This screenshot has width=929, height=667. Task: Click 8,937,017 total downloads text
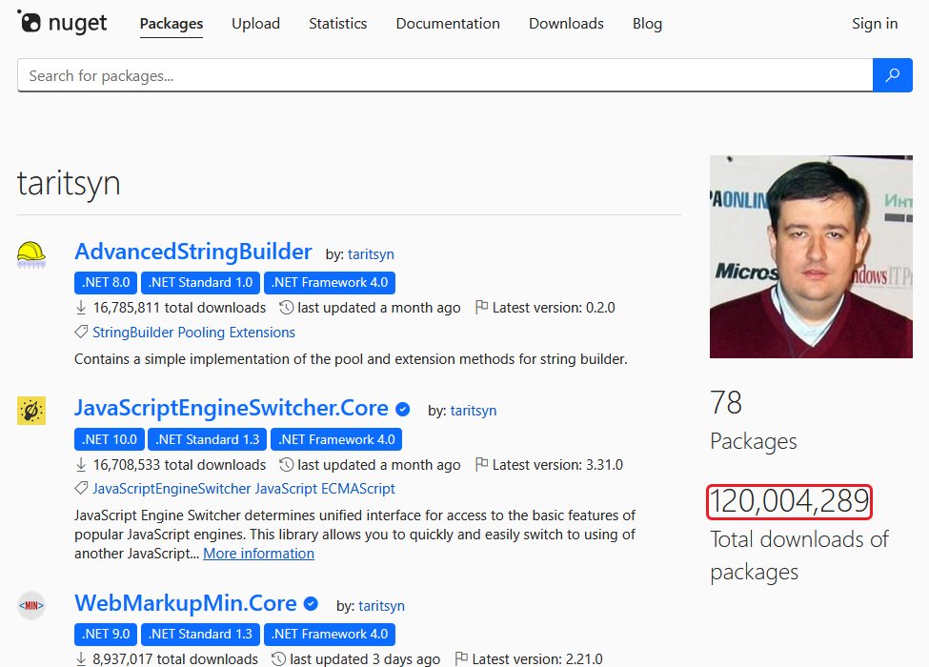175,658
